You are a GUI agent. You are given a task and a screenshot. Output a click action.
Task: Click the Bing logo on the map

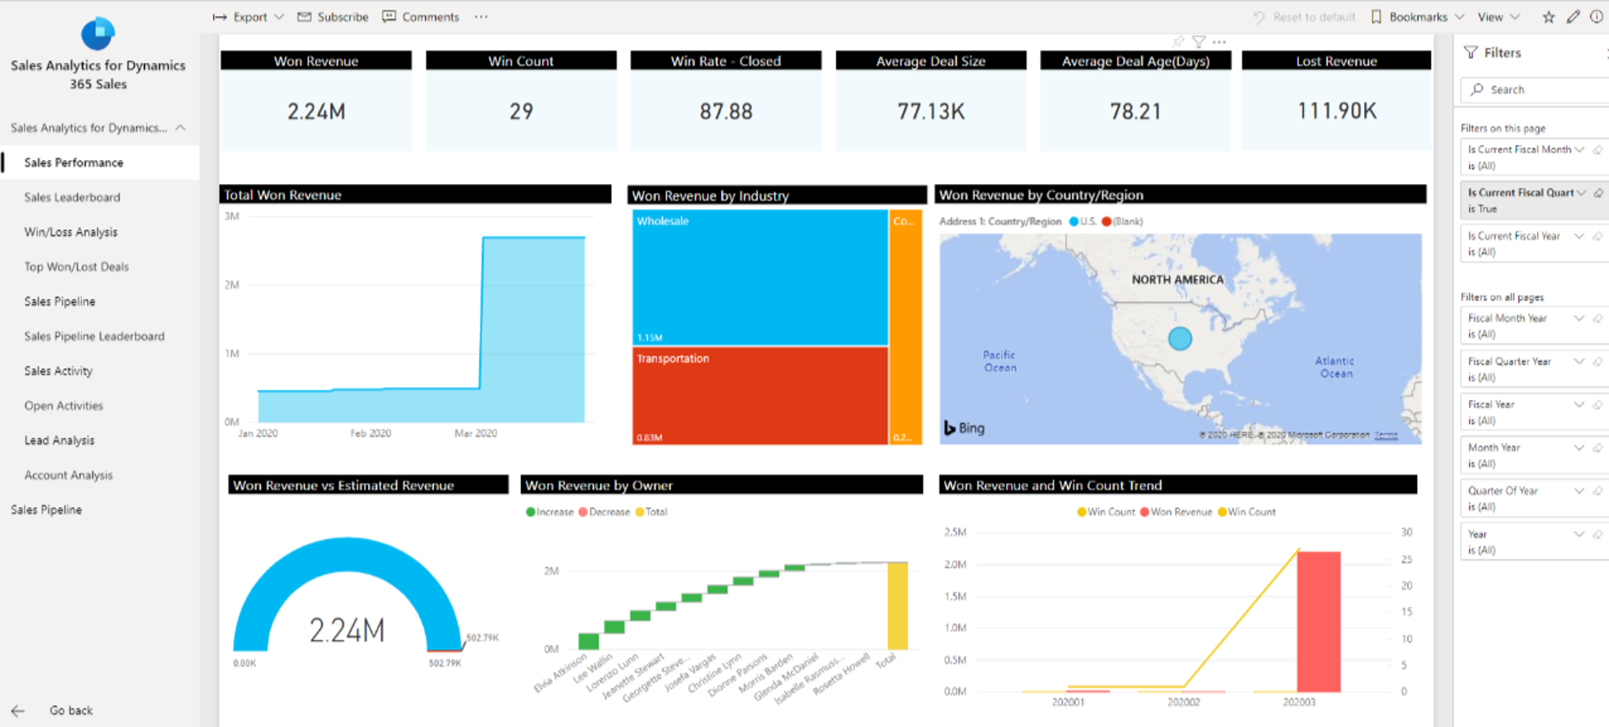tap(964, 428)
